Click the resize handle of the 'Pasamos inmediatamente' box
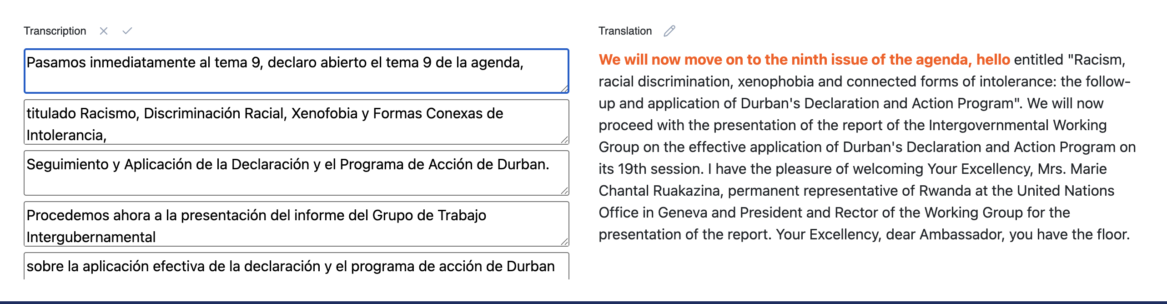The width and height of the screenshot is (1167, 304). pyautogui.click(x=564, y=89)
